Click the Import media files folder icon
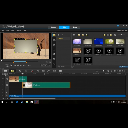 point(74,35)
